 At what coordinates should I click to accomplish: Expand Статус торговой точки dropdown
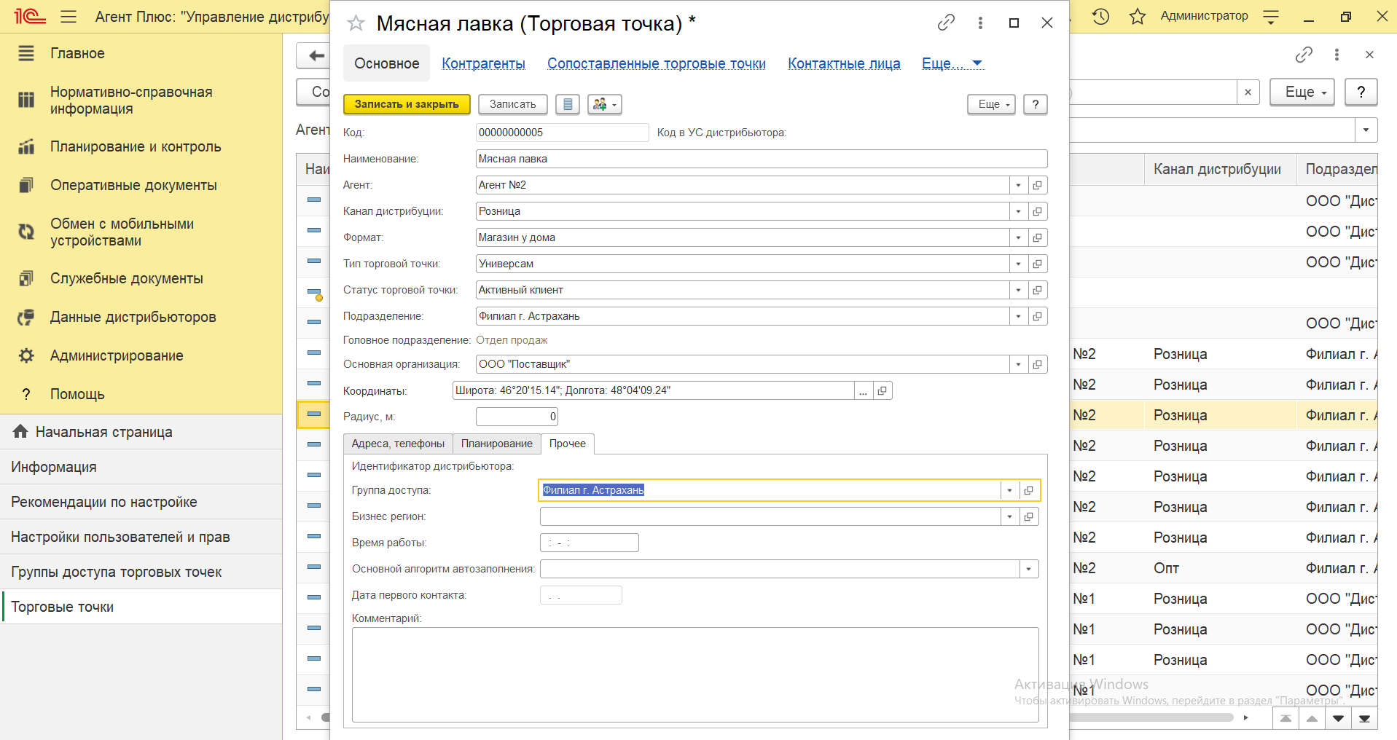[x=1019, y=290]
